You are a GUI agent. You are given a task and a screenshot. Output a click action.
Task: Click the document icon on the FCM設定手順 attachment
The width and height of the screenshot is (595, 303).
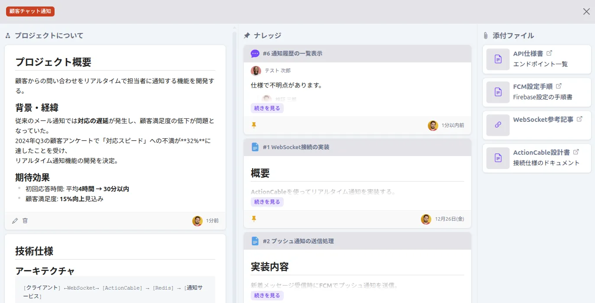(497, 92)
